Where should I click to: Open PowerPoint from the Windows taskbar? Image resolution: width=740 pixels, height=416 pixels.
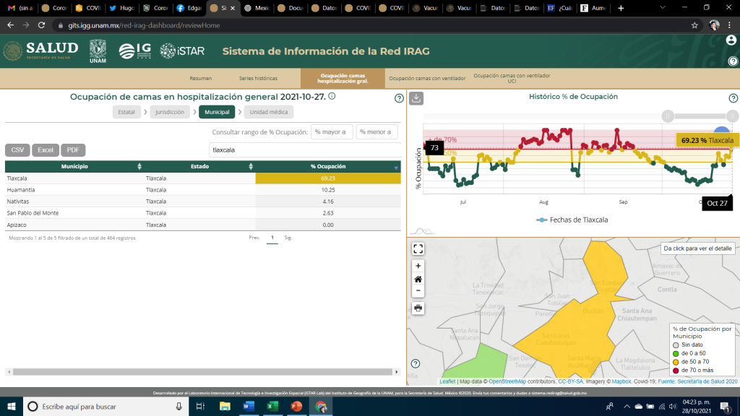295,407
